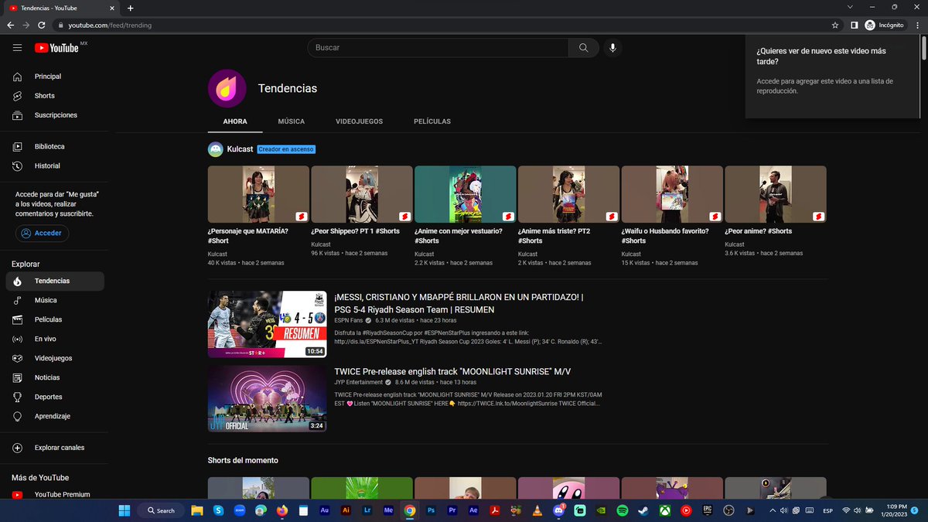Image resolution: width=928 pixels, height=522 pixels.
Task: Open Chrome side panel icon
Action: point(854,25)
